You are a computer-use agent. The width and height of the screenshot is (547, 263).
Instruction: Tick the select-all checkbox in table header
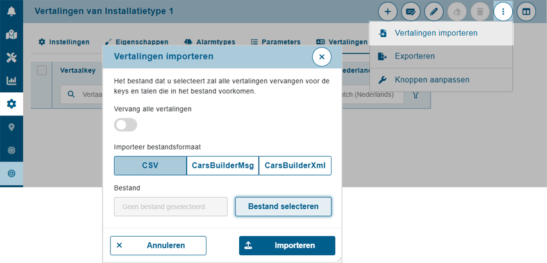pyautogui.click(x=42, y=71)
